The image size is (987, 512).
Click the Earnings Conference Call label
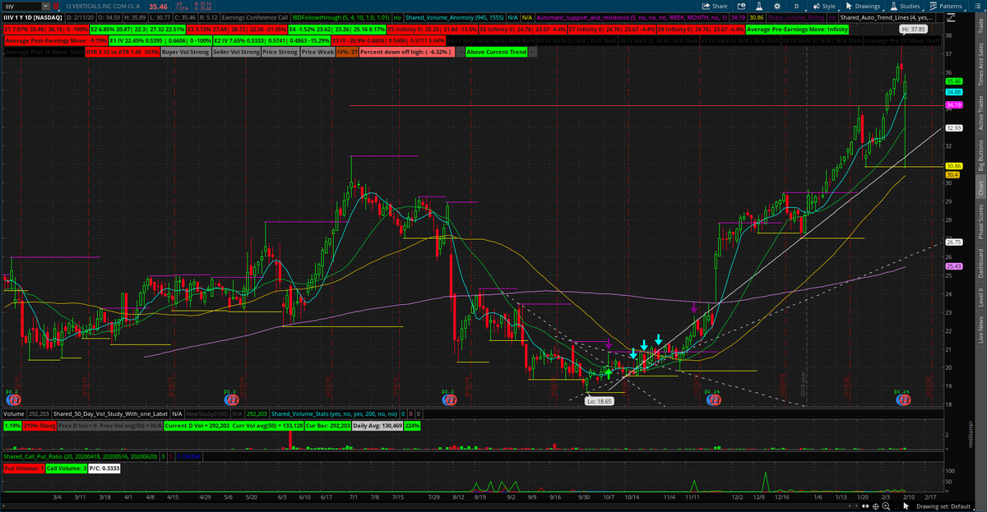(255, 17)
